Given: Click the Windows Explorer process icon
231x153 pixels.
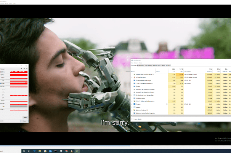Looking at the screenshot, I should 134,110.
